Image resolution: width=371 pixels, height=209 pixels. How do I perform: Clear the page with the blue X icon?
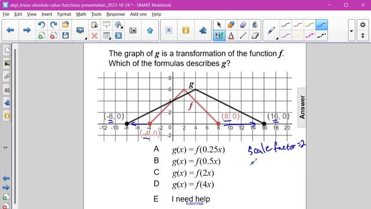[x=118, y=36]
